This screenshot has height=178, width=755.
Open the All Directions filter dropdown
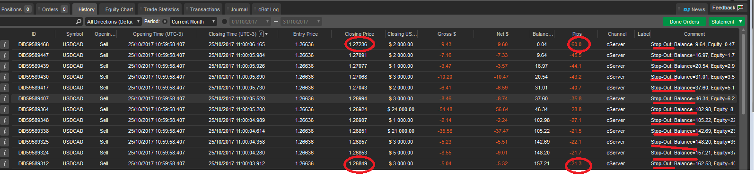[114, 22]
